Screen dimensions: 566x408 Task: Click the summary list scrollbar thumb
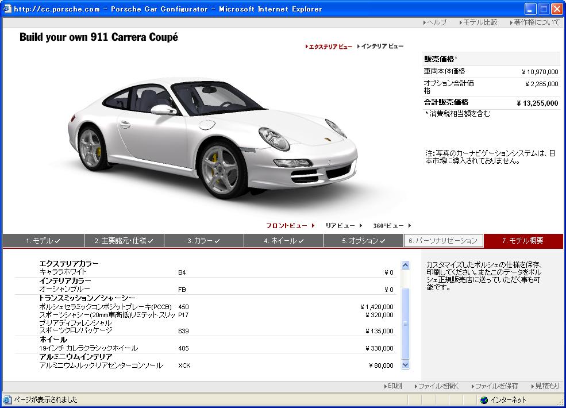point(405,324)
